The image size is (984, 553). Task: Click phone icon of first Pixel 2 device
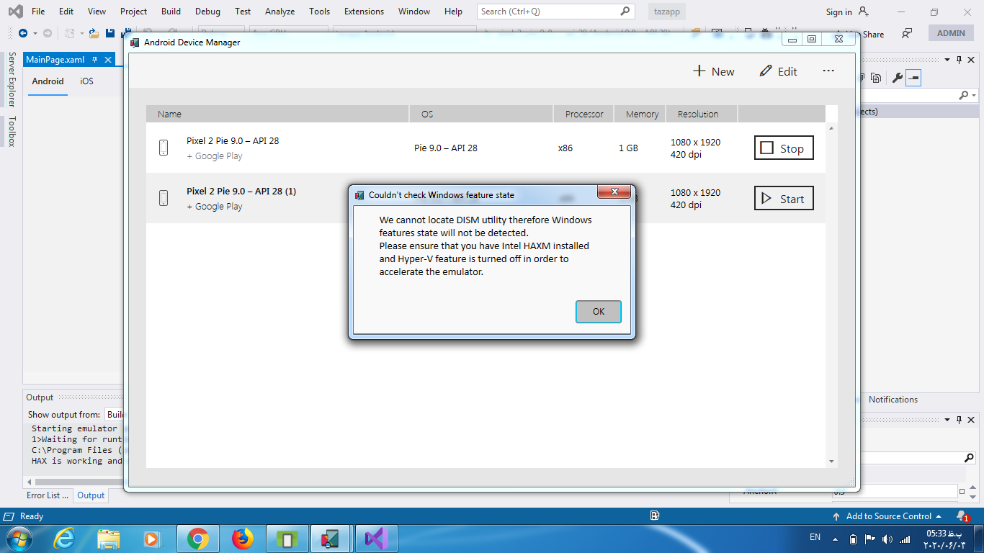coord(164,148)
